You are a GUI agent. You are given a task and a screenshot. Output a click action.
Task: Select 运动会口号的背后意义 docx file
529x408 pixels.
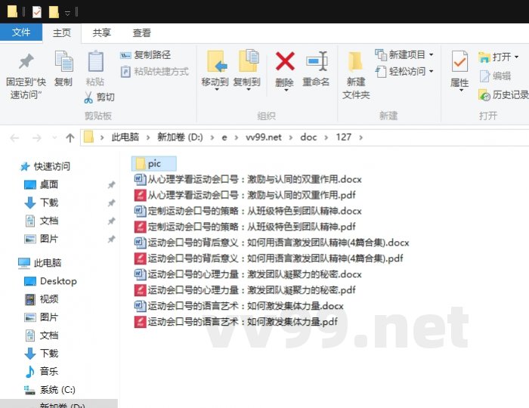271,243
